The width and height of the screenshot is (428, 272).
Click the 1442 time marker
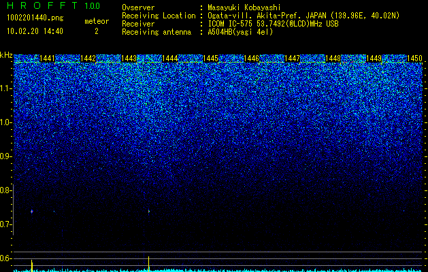(x=88, y=58)
